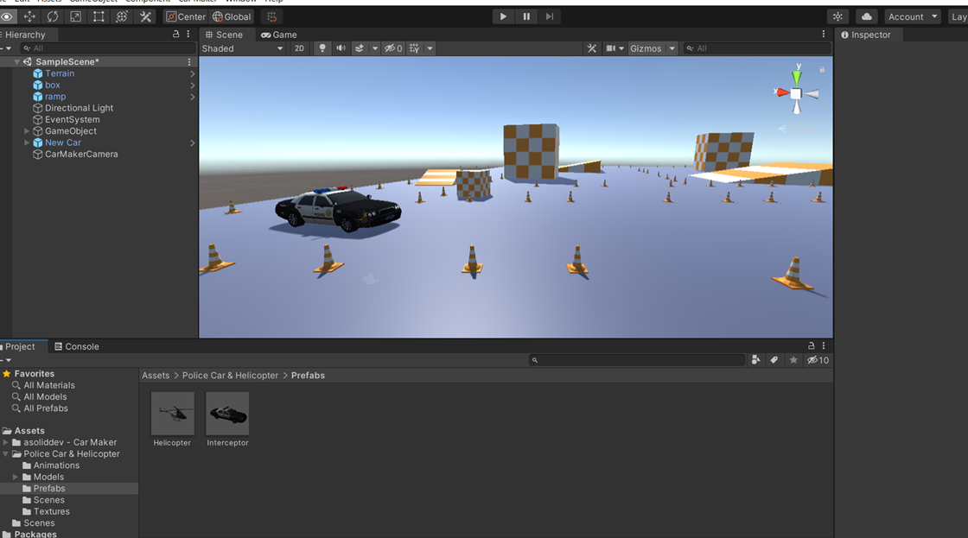Select the View (eye) tool
This screenshot has height=538, width=968.
(x=7, y=16)
